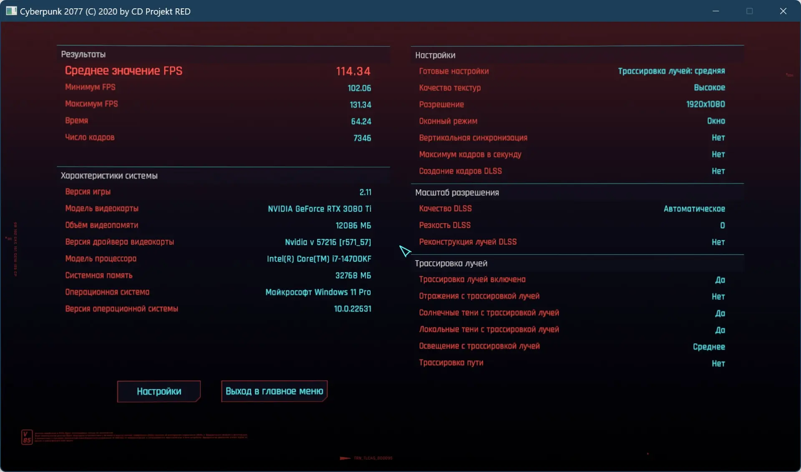801x472 pixels.
Task: Click the Результаты section header
Action: coord(83,54)
